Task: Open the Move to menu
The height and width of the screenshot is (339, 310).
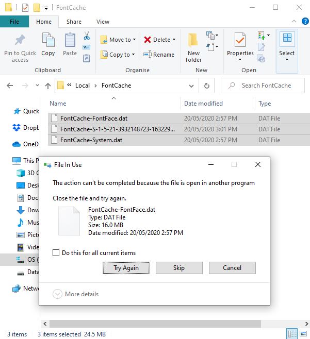Action: (118, 40)
